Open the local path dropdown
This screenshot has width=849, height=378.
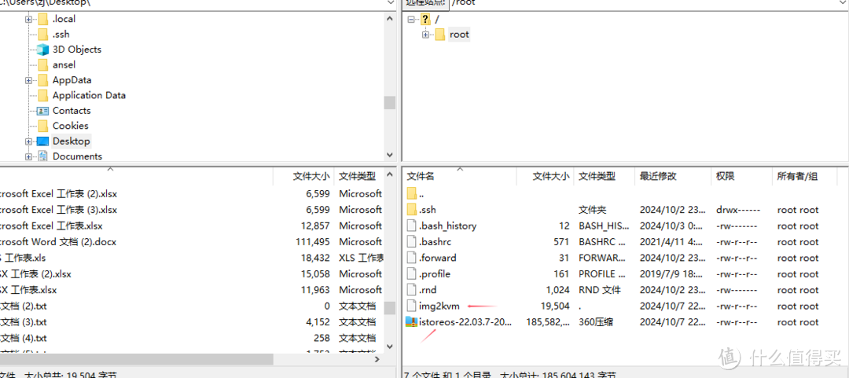[391, 2]
